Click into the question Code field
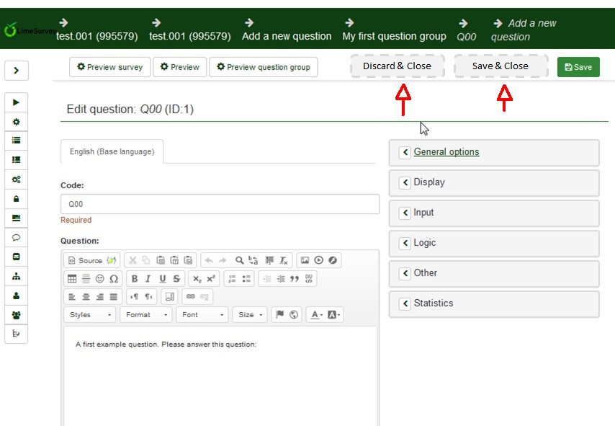This screenshot has height=426, width=615. click(220, 204)
